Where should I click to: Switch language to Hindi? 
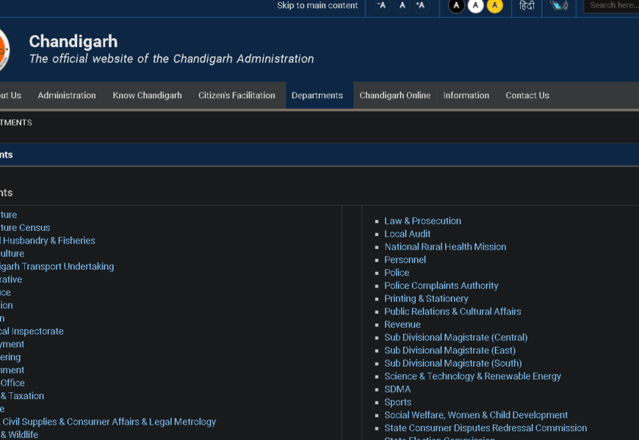[527, 6]
